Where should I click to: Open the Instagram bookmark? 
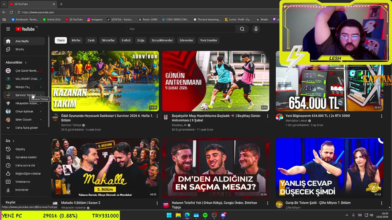95,20
